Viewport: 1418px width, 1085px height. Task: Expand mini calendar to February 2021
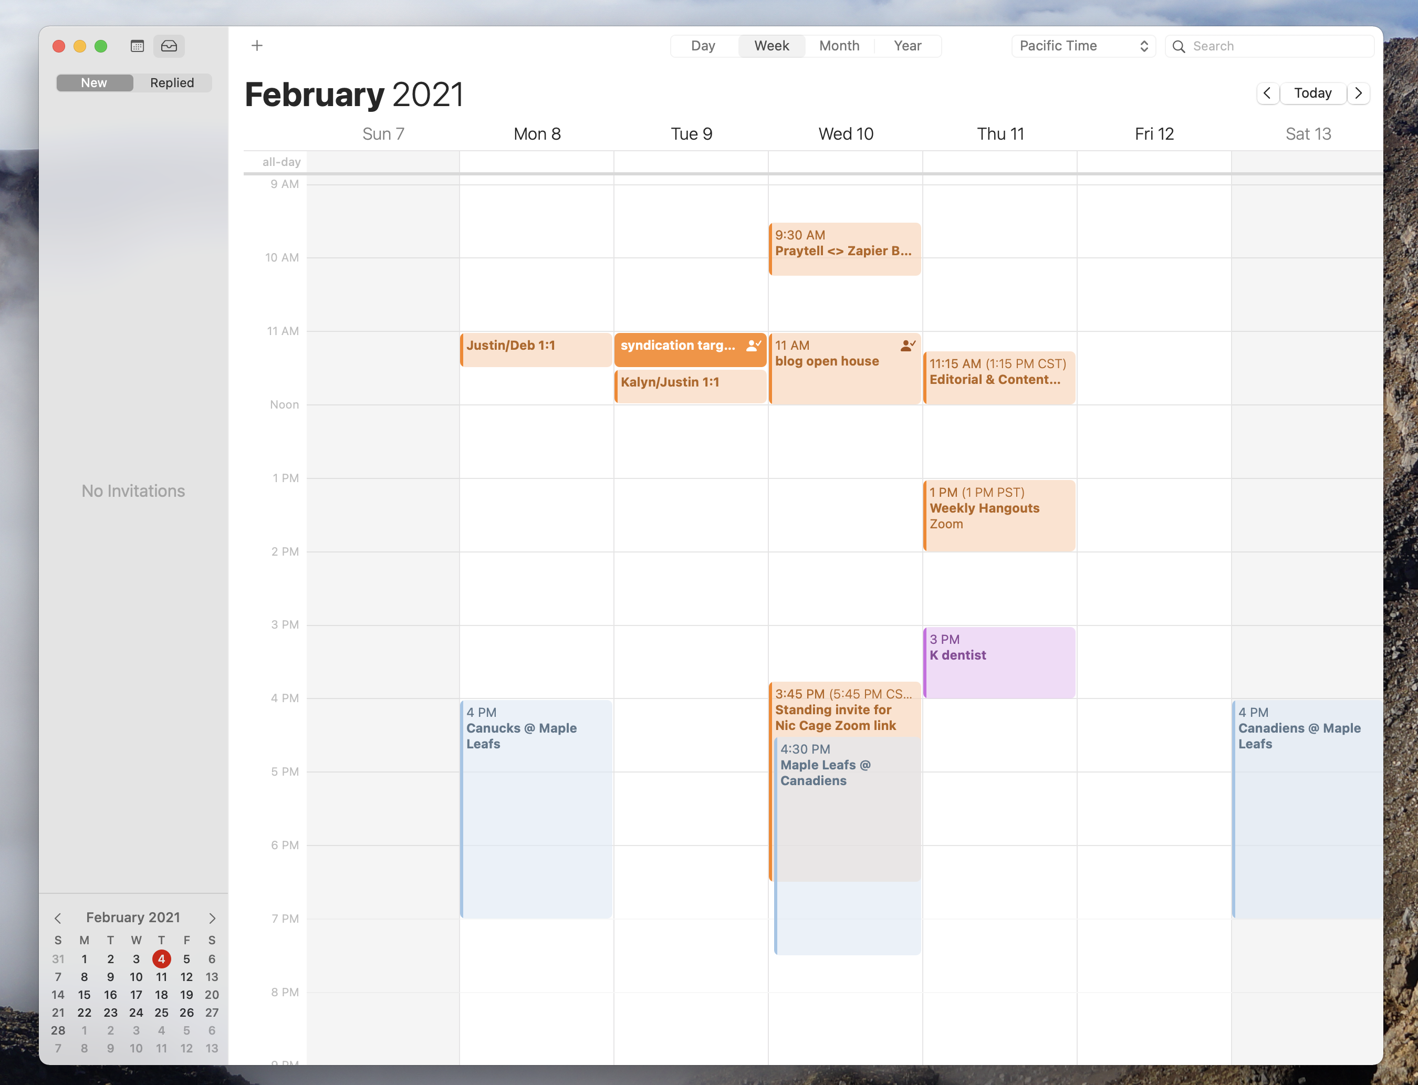pos(133,917)
